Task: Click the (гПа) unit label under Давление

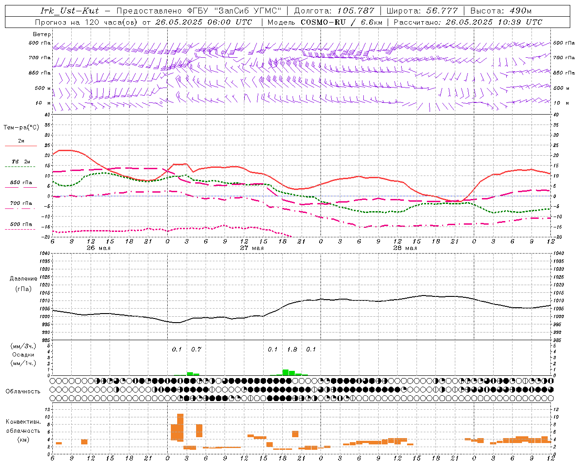Action: (23, 289)
